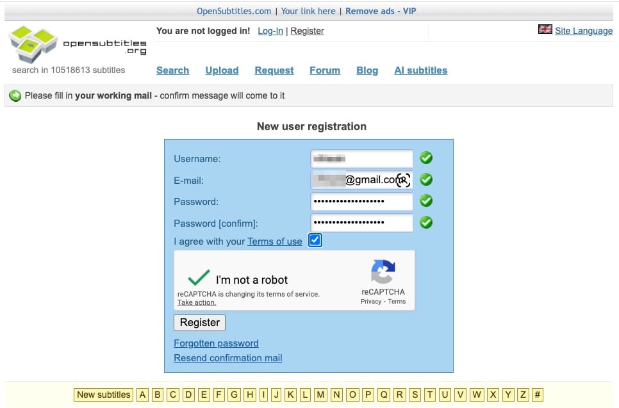Click the checkmark beside Password confirm
The height and width of the screenshot is (408, 619).
[x=426, y=222]
